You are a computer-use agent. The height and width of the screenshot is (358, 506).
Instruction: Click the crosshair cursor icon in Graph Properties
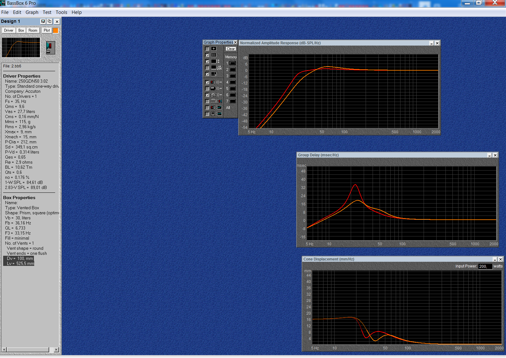point(214,49)
